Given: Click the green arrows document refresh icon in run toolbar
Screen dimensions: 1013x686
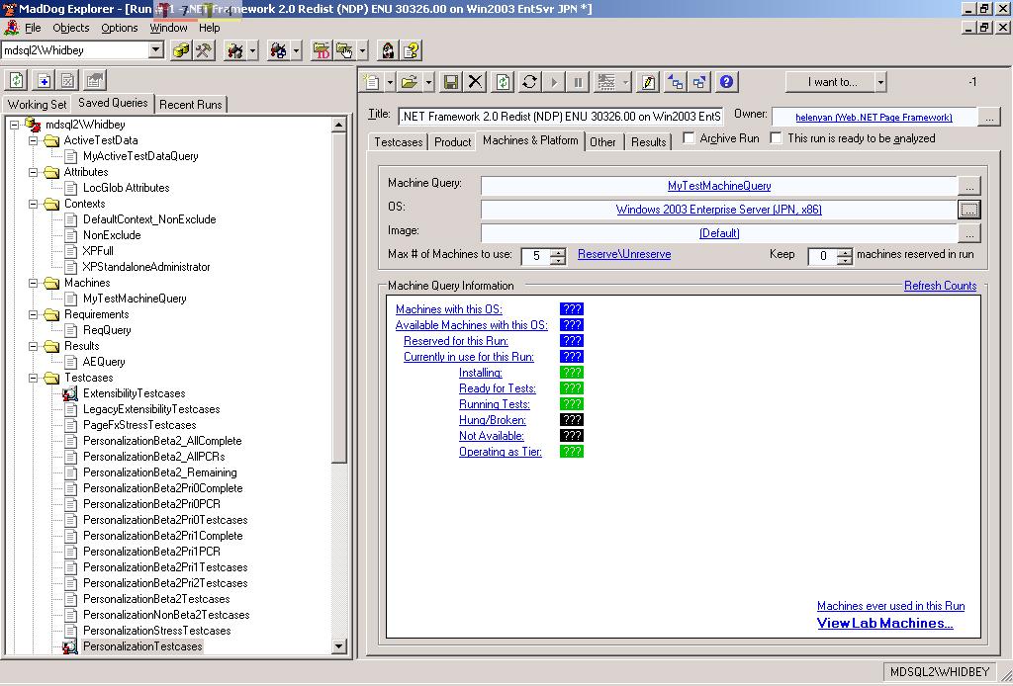Looking at the screenshot, I should (x=504, y=82).
